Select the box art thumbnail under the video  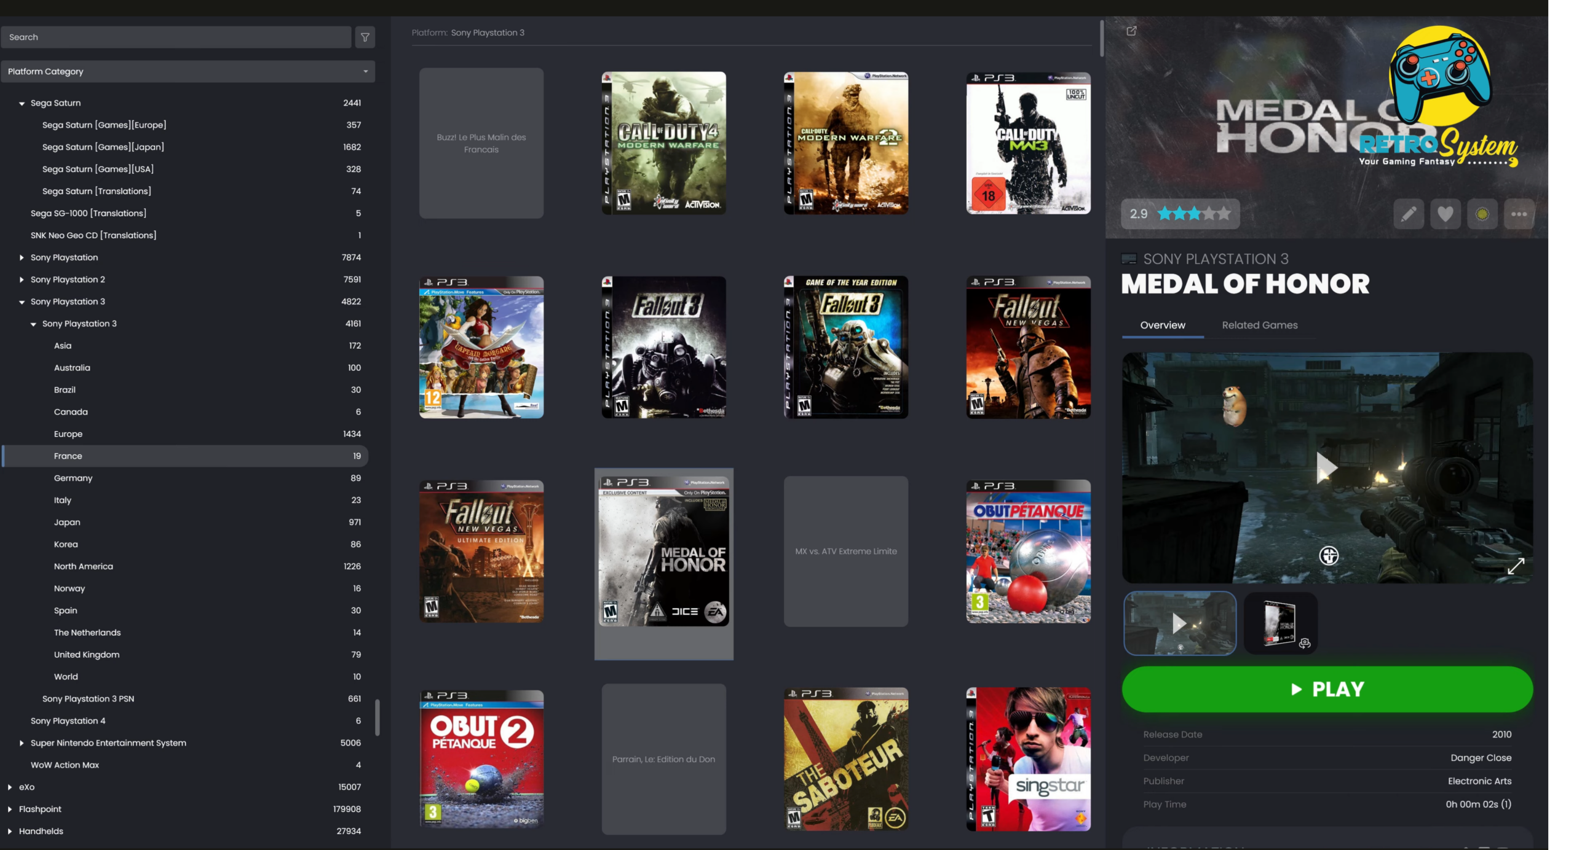pos(1280,623)
